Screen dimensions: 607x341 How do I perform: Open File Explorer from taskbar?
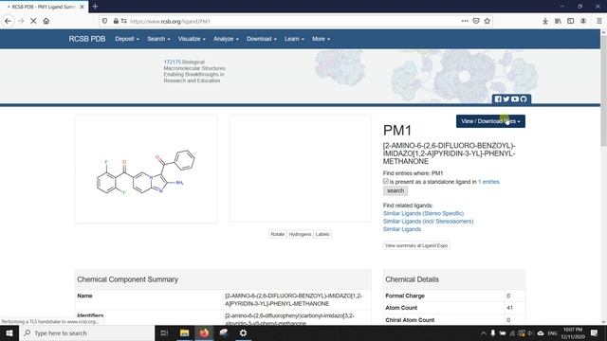(184, 332)
